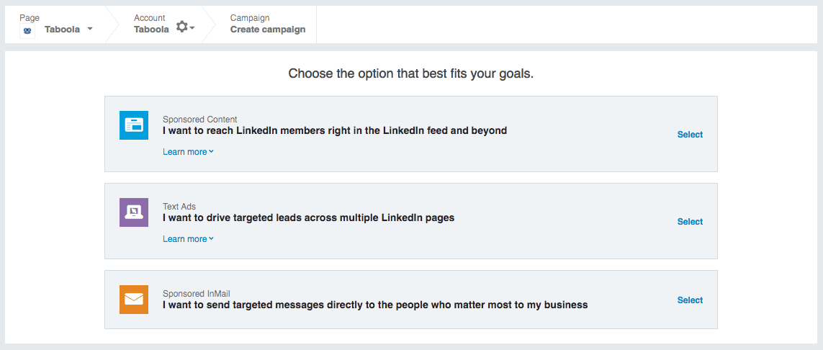Image resolution: width=823 pixels, height=350 pixels.
Task: Click the Taboola page logo icon
Action: coord(27,30)
